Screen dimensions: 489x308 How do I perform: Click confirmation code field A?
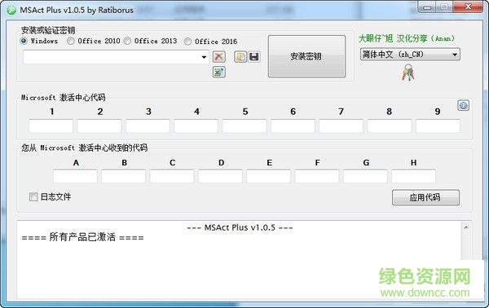[x=75, y=177]
